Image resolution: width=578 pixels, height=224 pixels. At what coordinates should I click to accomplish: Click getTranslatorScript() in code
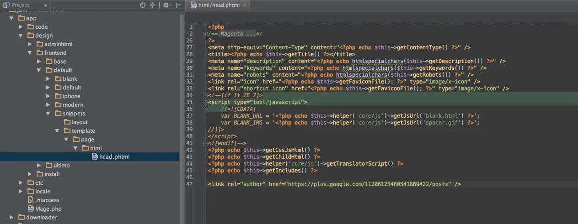pos(360,164)
